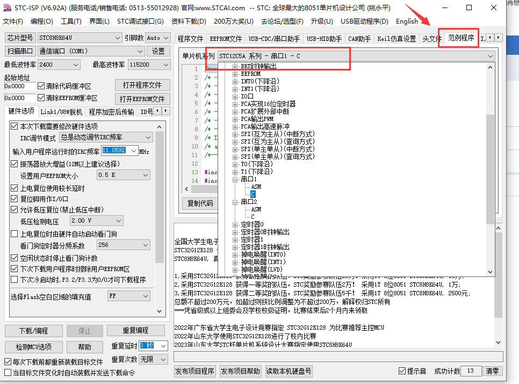
Task: Open the 引脚数 Auto dropdown
Action: 166,38
